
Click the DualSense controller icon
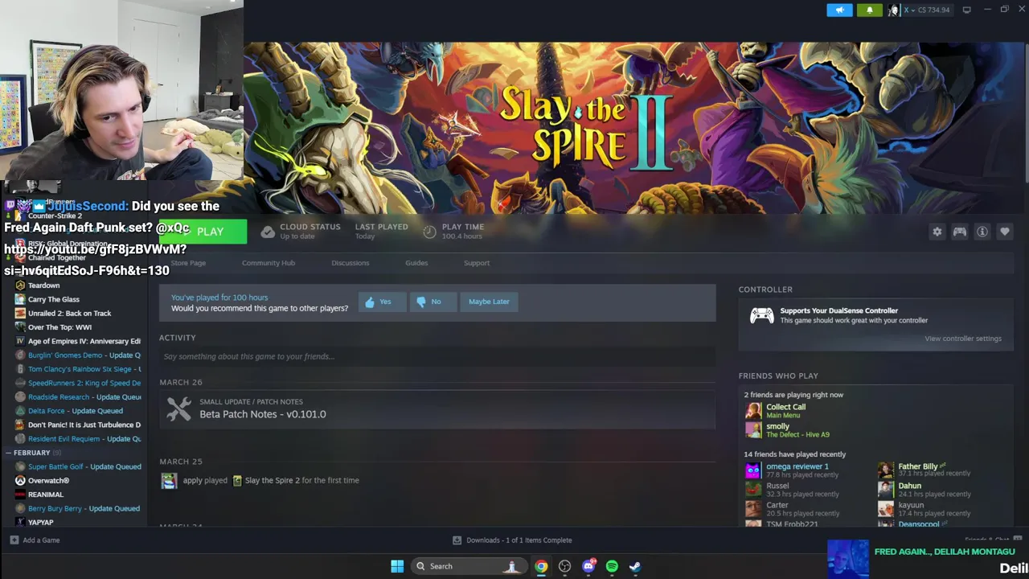coord(761,315)
